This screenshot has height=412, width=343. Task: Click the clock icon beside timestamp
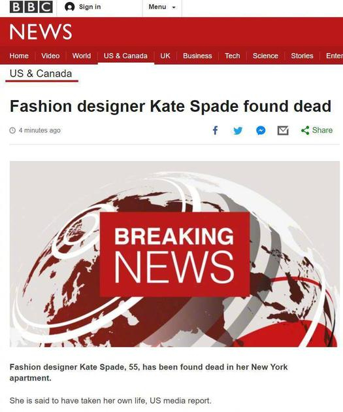point(12,130)
